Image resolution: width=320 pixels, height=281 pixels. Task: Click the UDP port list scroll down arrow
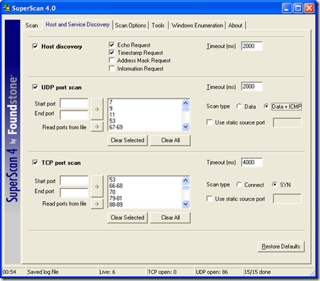click(185, 127)
